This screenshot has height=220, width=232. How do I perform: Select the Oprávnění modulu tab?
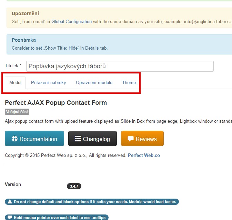coord(94,82)
